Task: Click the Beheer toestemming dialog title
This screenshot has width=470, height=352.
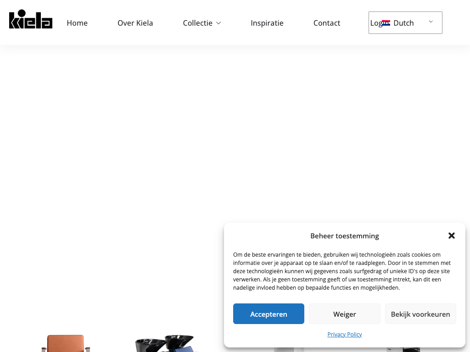Action: (345, 236)
